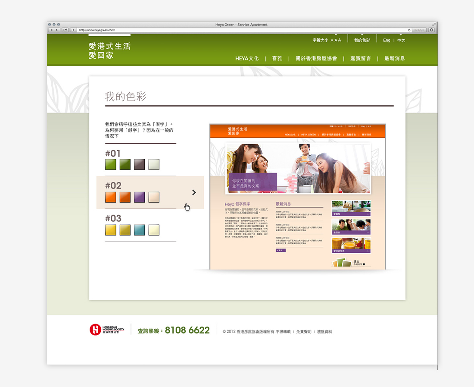Click the fullscreen arrows in the title bar
This screenshot has width=474, height=387.
(x=434, y=25)
